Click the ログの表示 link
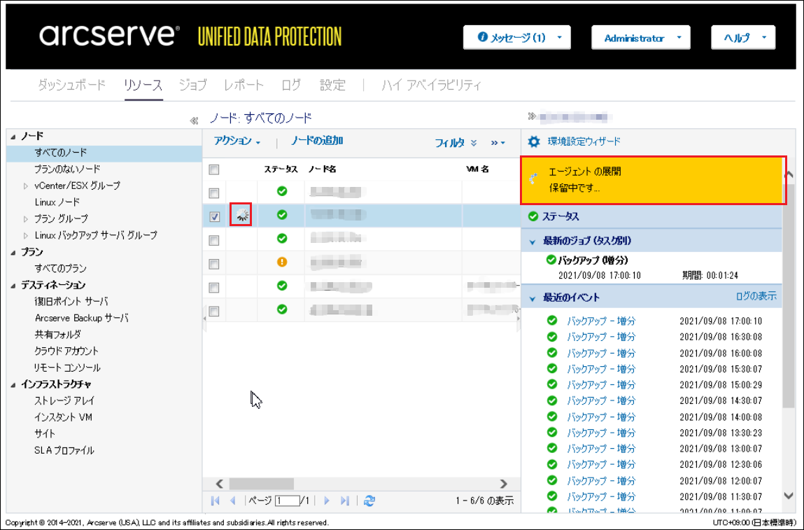 (756, 296)
